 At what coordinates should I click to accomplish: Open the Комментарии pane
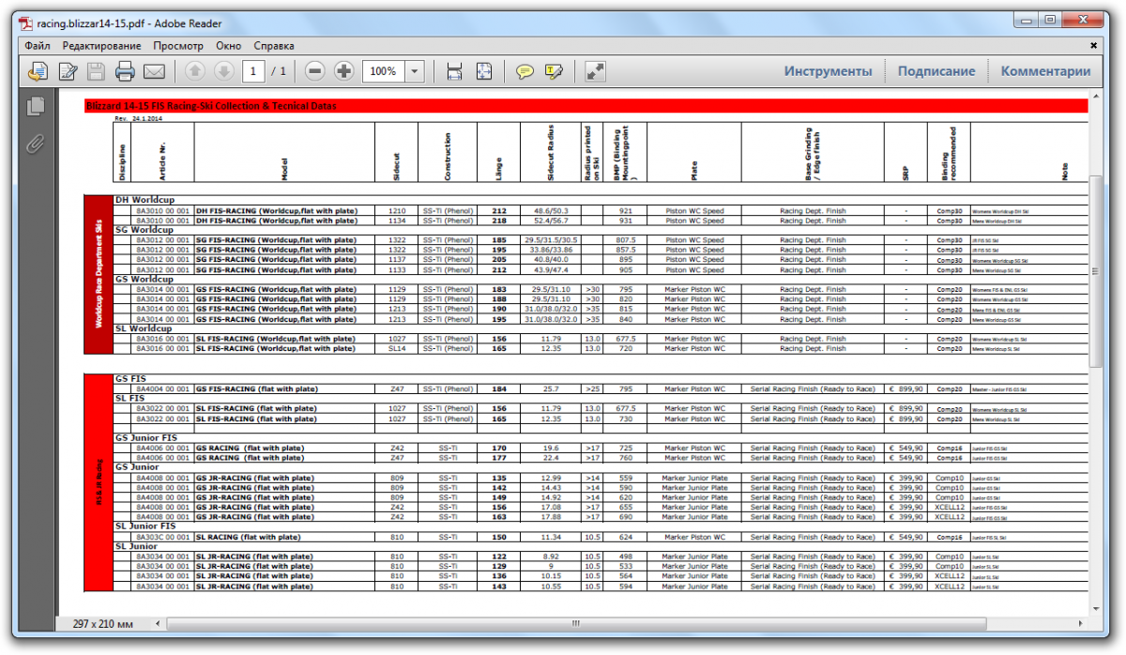click(1045, 71)
